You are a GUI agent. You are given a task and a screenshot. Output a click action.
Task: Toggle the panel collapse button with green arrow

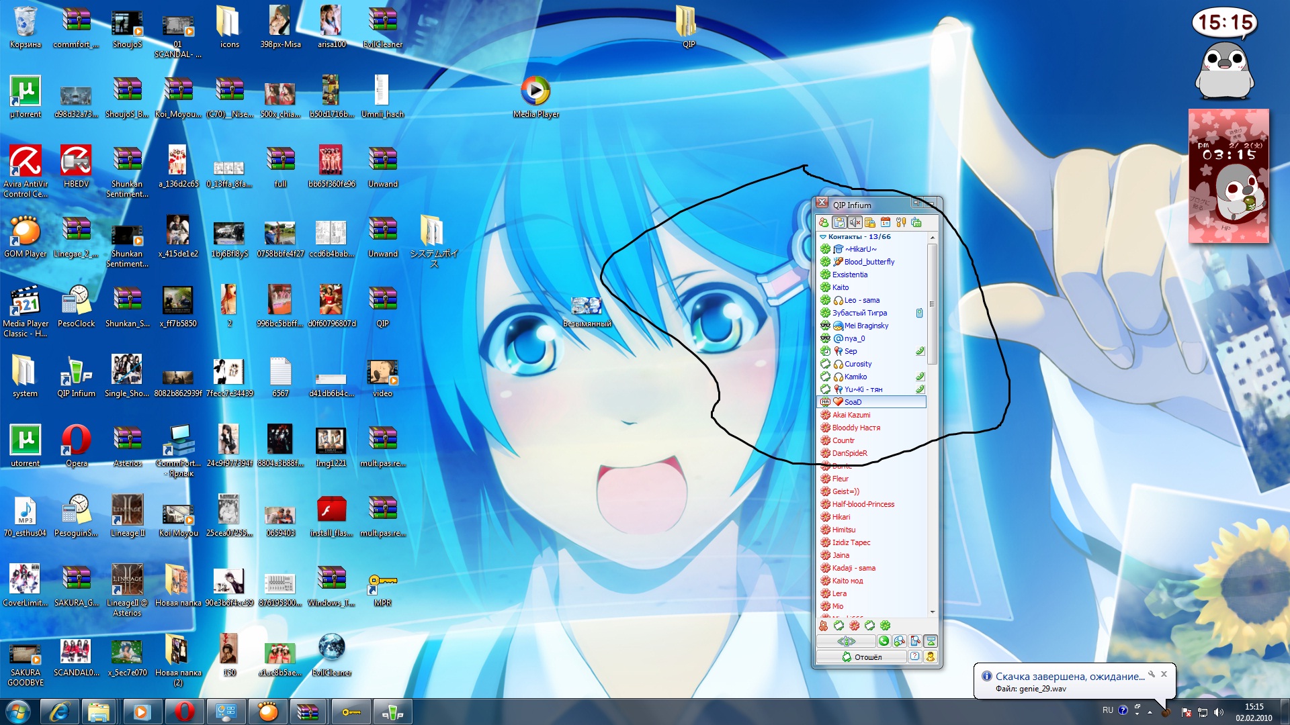[x=931, y=641]
